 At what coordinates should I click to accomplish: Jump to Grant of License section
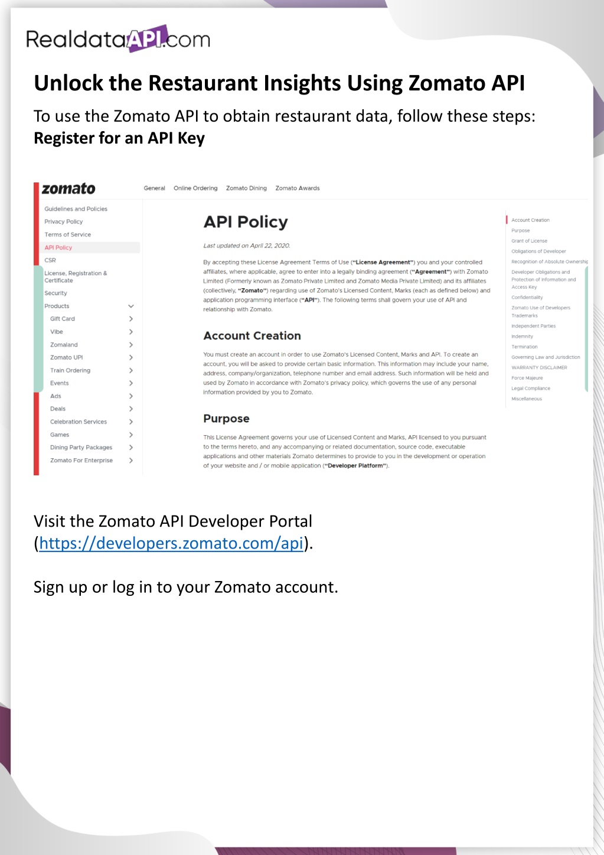pyautogui.click(x=530, y=241)
